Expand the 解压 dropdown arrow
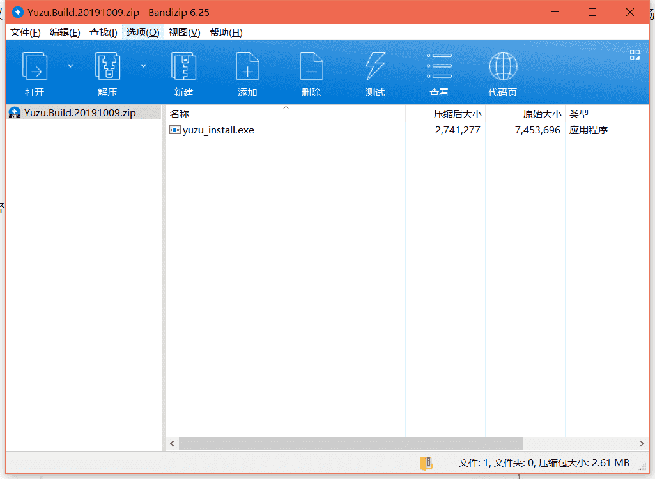 (143, 66)
